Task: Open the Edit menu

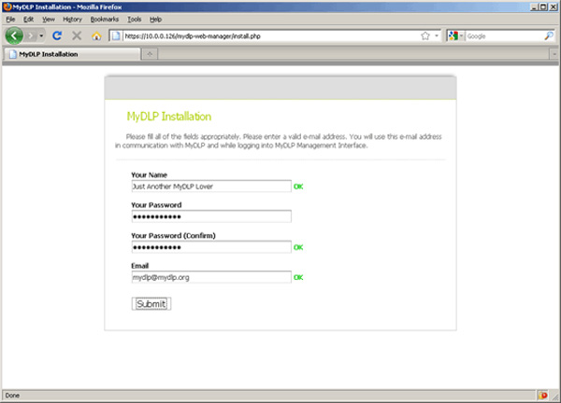Action: click(28, 20)
